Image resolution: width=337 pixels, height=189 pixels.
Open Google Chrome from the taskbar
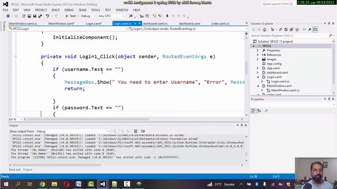click(x=42, y=184)
